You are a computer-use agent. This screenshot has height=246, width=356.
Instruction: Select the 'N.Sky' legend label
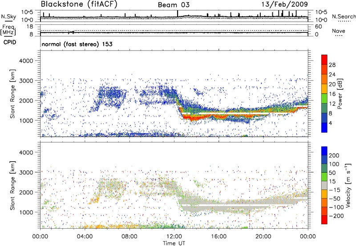pos(8,17)
